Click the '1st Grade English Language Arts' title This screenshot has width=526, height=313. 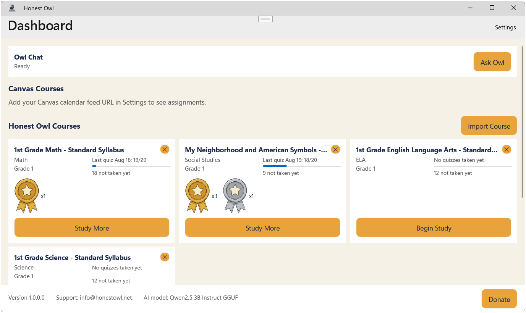coord(427,150)
